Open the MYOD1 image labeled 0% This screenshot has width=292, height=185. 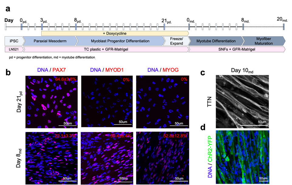107,101
